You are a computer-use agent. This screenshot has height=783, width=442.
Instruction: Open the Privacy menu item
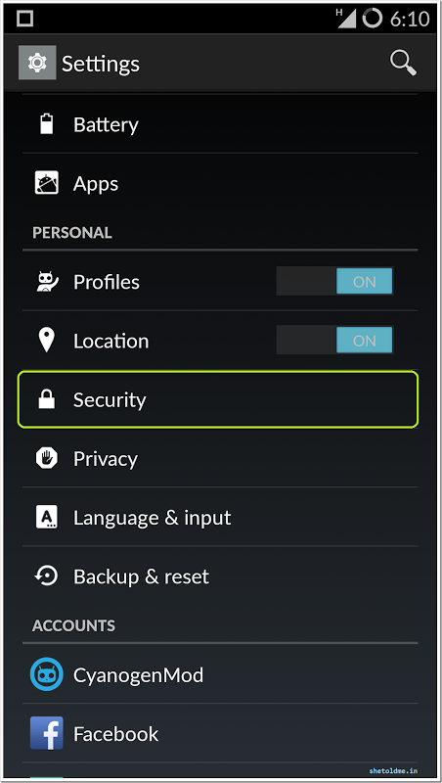pyautogui.click(x=220, y=458)
